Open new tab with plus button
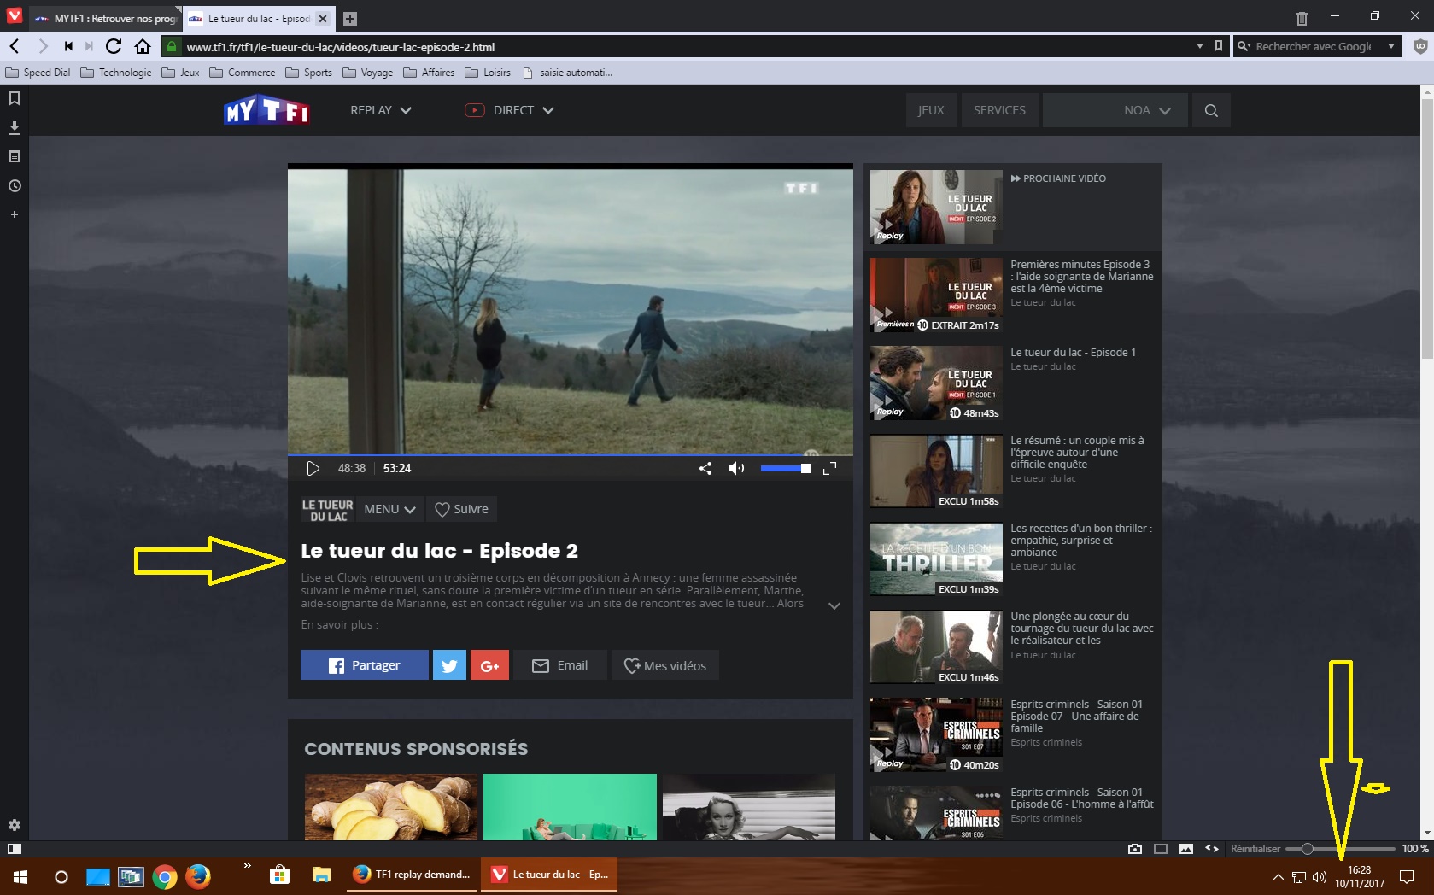The width and height of the screenshot is (1434, 895). 350,19
